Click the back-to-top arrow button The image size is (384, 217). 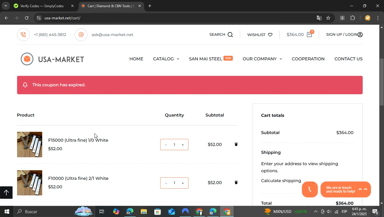[x=6, y=192]
